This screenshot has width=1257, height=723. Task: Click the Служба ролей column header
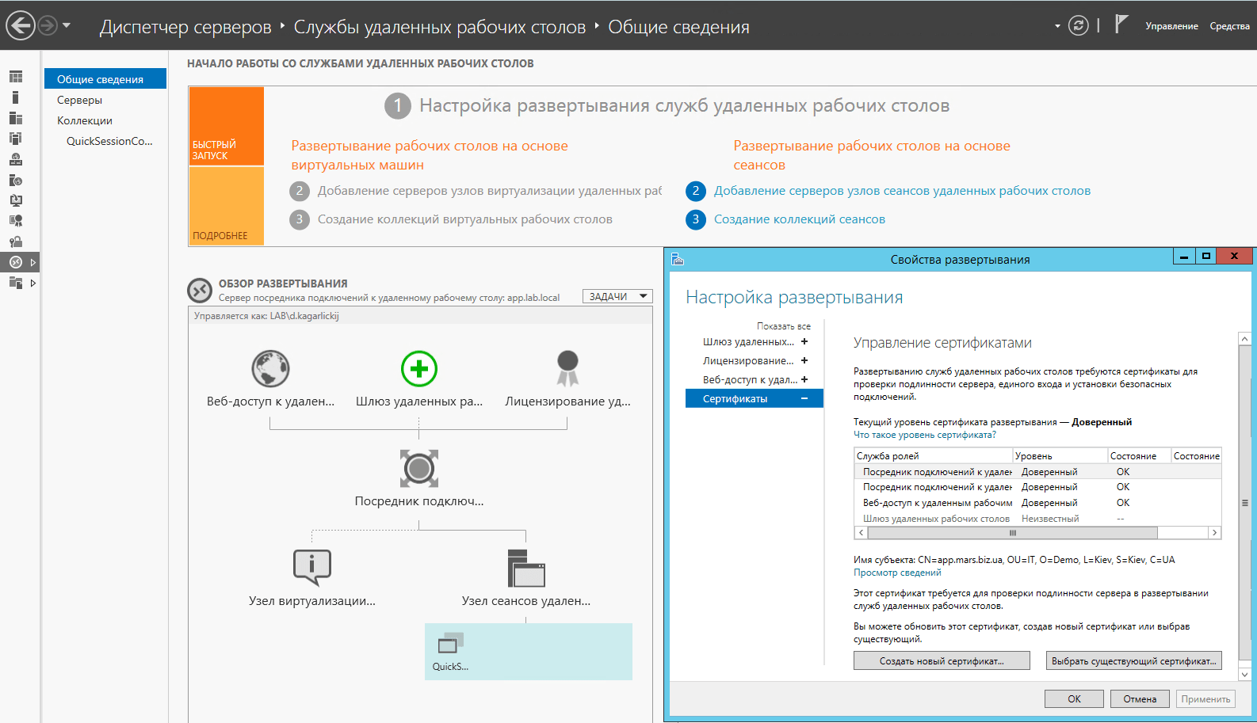[x=933, y=456]
